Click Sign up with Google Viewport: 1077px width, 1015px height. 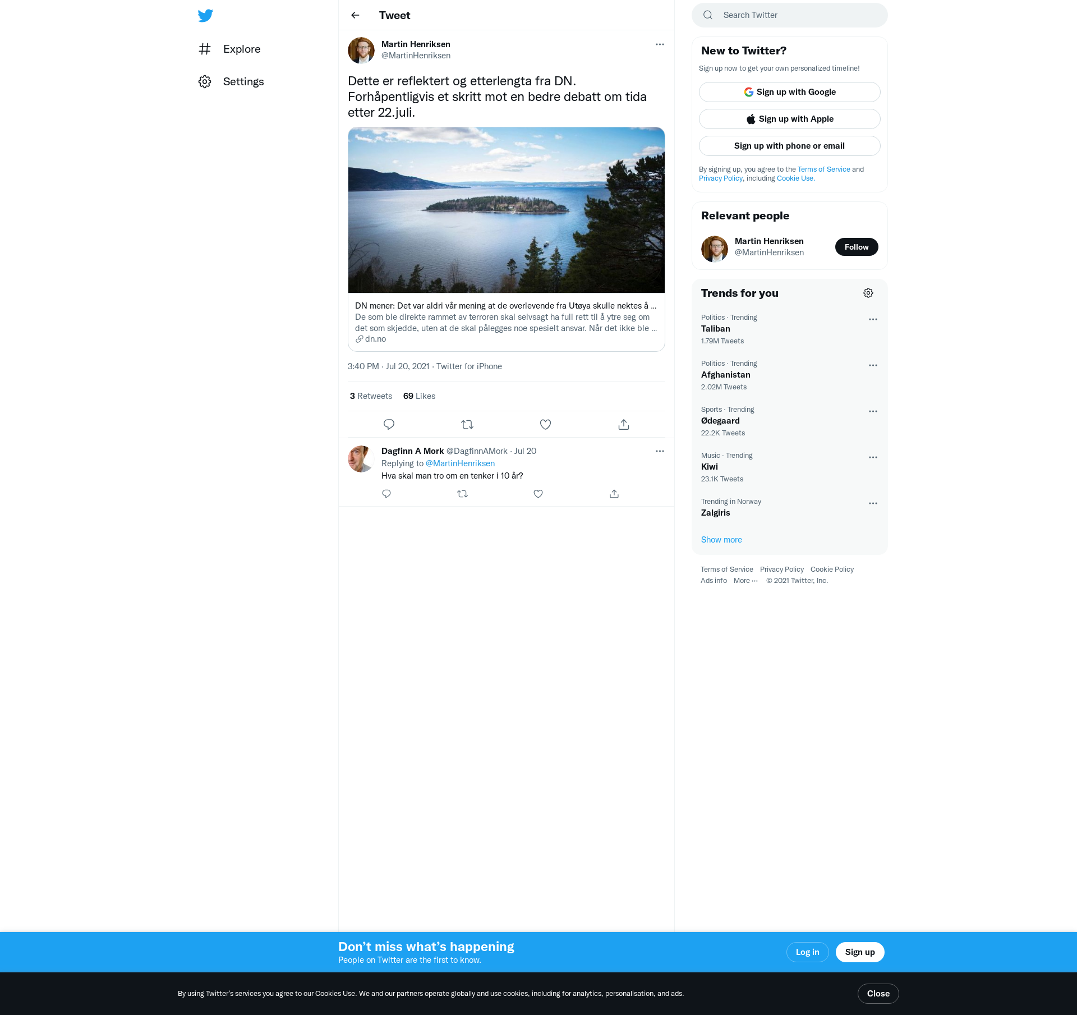[x=789, y=92]
